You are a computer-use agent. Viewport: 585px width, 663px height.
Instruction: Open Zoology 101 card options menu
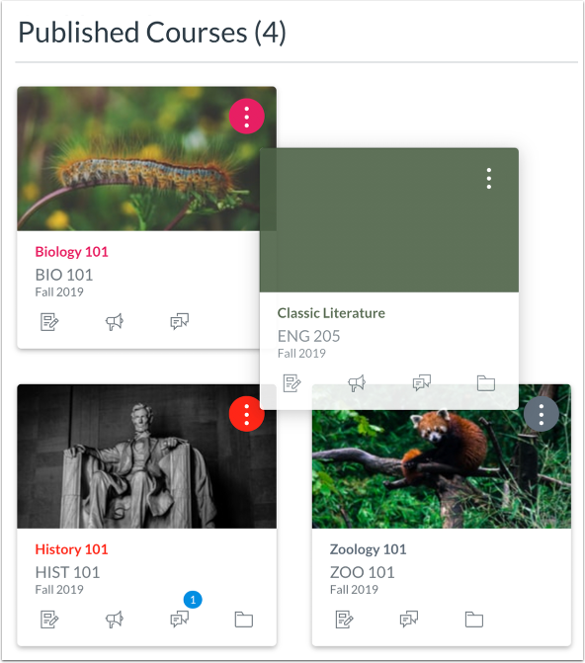pyautogui.click(x=542, y=414)
